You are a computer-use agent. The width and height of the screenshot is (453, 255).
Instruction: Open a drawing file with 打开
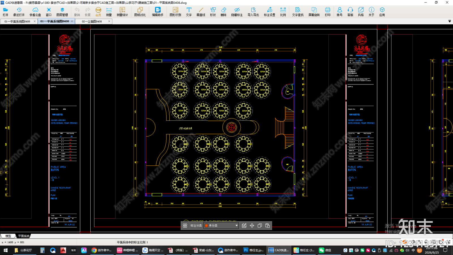point(5,12)
